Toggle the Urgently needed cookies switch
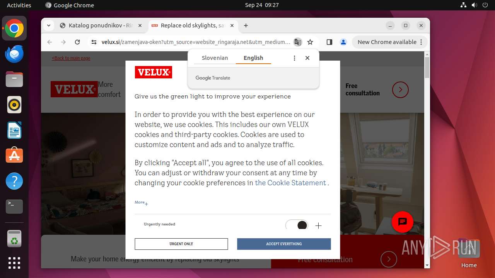 (297, 225)
